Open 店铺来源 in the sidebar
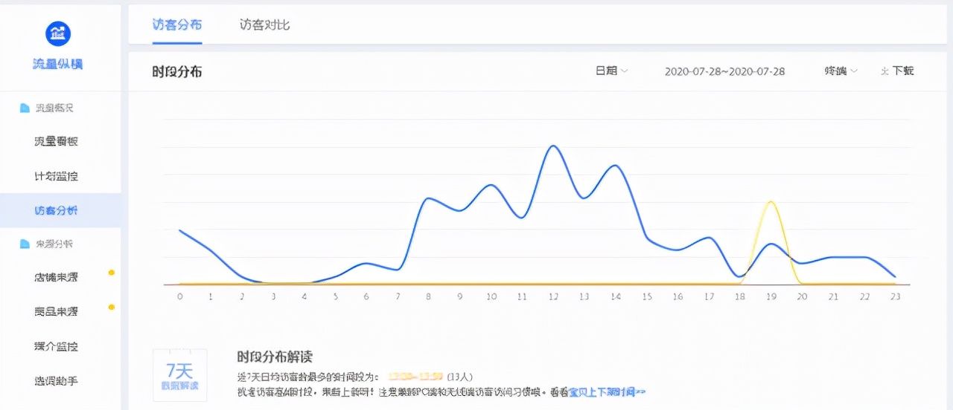The image size is (953, 410). [56, 278]
